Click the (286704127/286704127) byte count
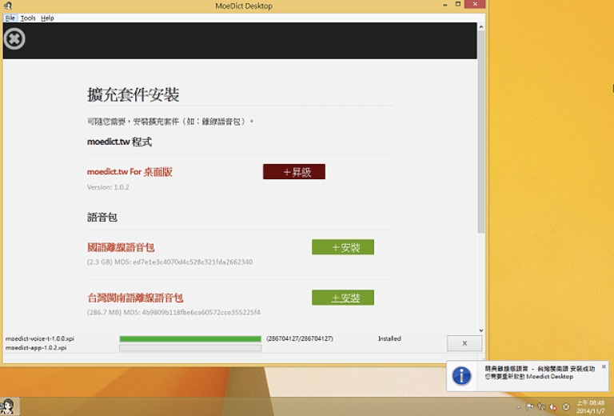614x416 pixels. click(x=300, y=339)
